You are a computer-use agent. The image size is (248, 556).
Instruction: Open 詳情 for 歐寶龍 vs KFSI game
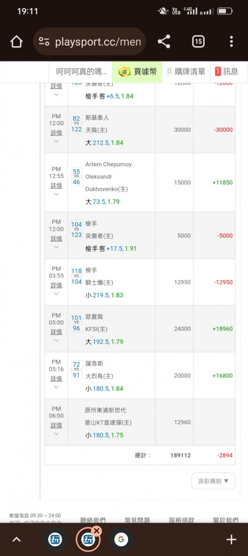click(x=56, y=332)
